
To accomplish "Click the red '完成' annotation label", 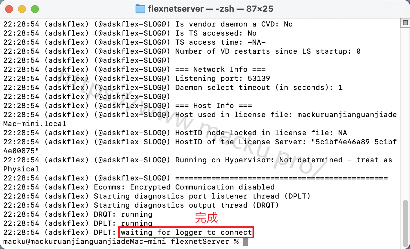I will pyautogui.click(x=206, y=218).
